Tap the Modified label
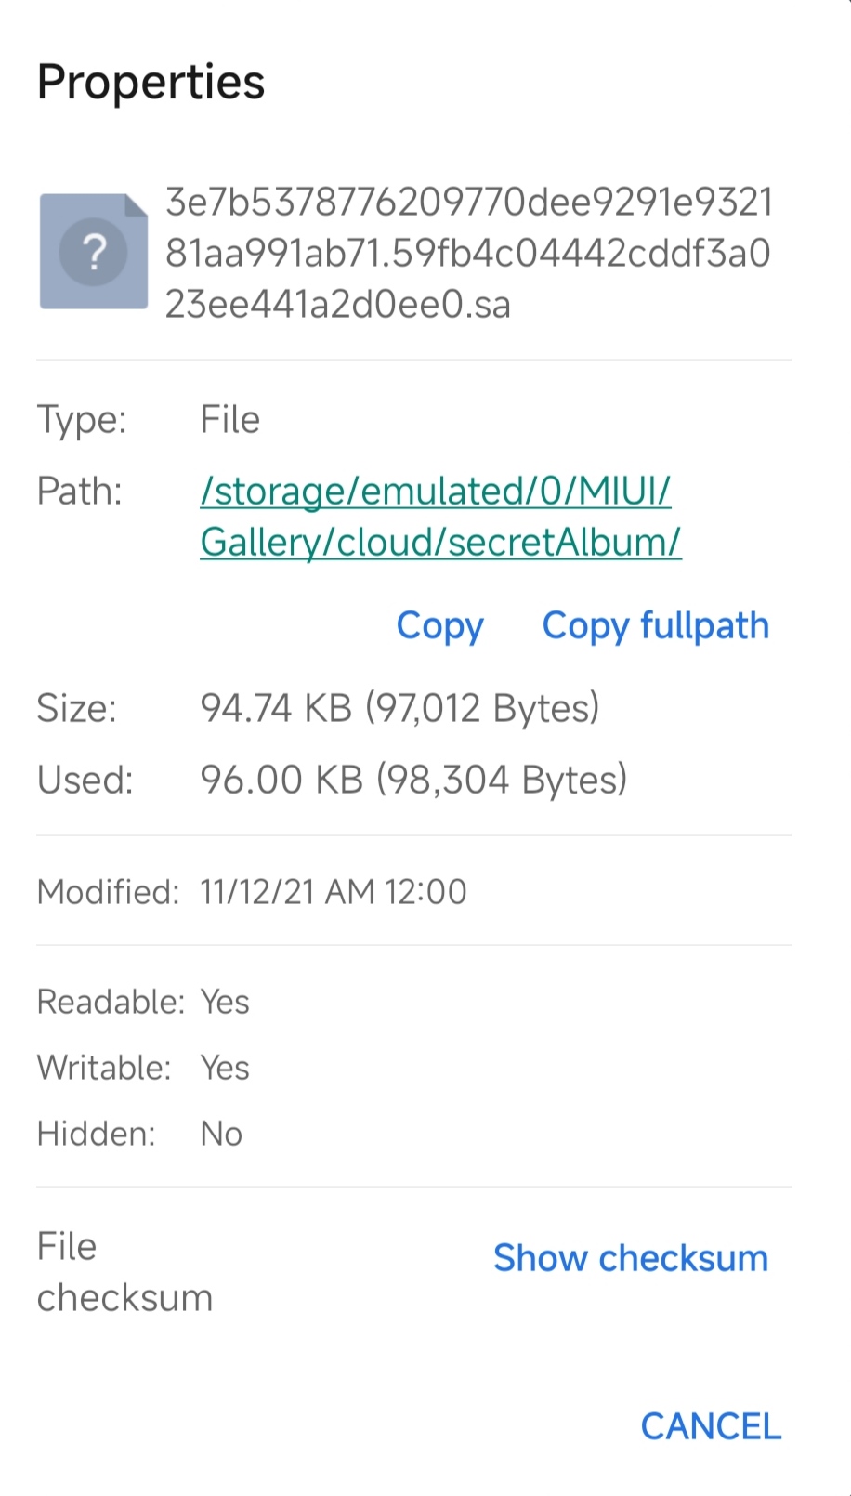This screenshot has width=851, height=1496. [108, 892]
